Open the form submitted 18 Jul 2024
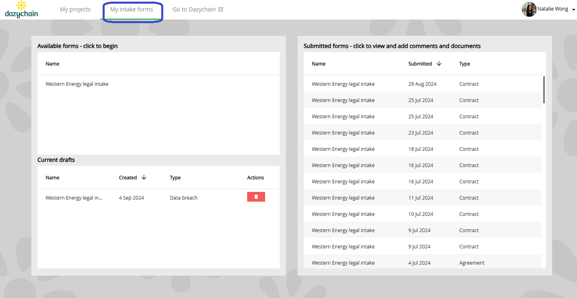577x298 pixels. (423, 149)
